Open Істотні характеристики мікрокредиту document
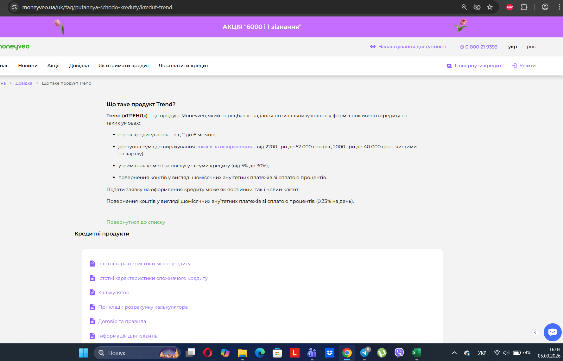The height and width of the screenshot is (361, 563). 144,264
